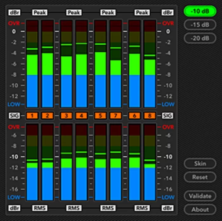Toggle signal indicator for channel 7
The width and height of the screenshot is (222, 221).
[115, 116]
